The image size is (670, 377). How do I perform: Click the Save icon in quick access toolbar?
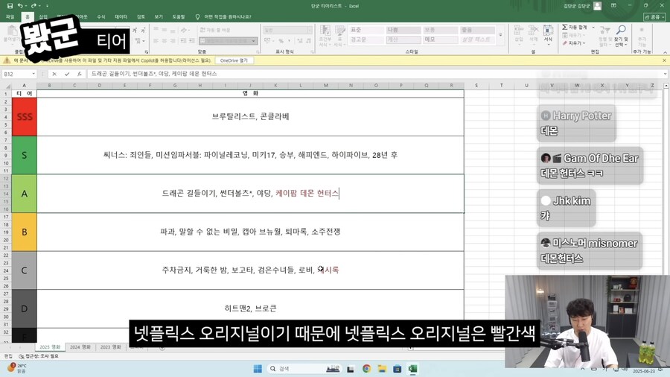click(10, 6)
